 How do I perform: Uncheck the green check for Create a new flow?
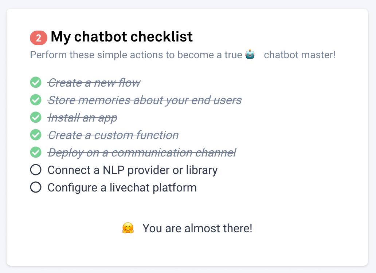[36, 82]
